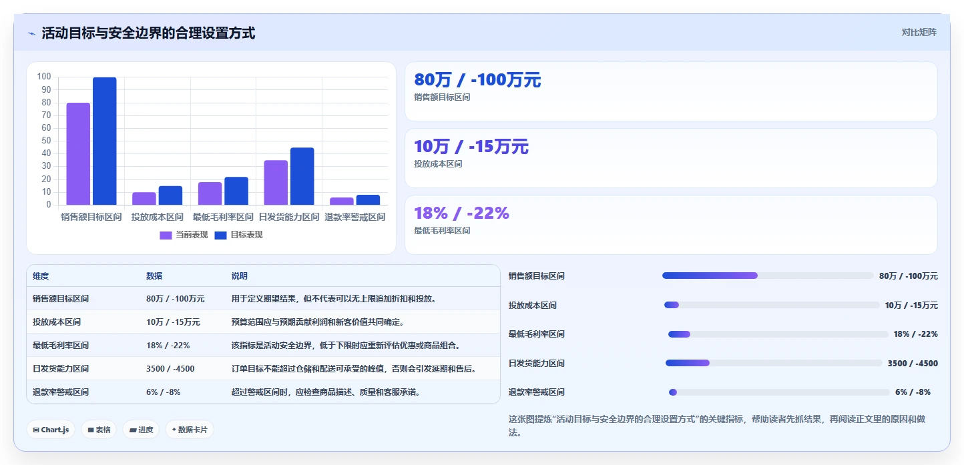
Task: Click the footer caption starting 这张图提炼
Action: pyautogui.click(x=718, y=426)
